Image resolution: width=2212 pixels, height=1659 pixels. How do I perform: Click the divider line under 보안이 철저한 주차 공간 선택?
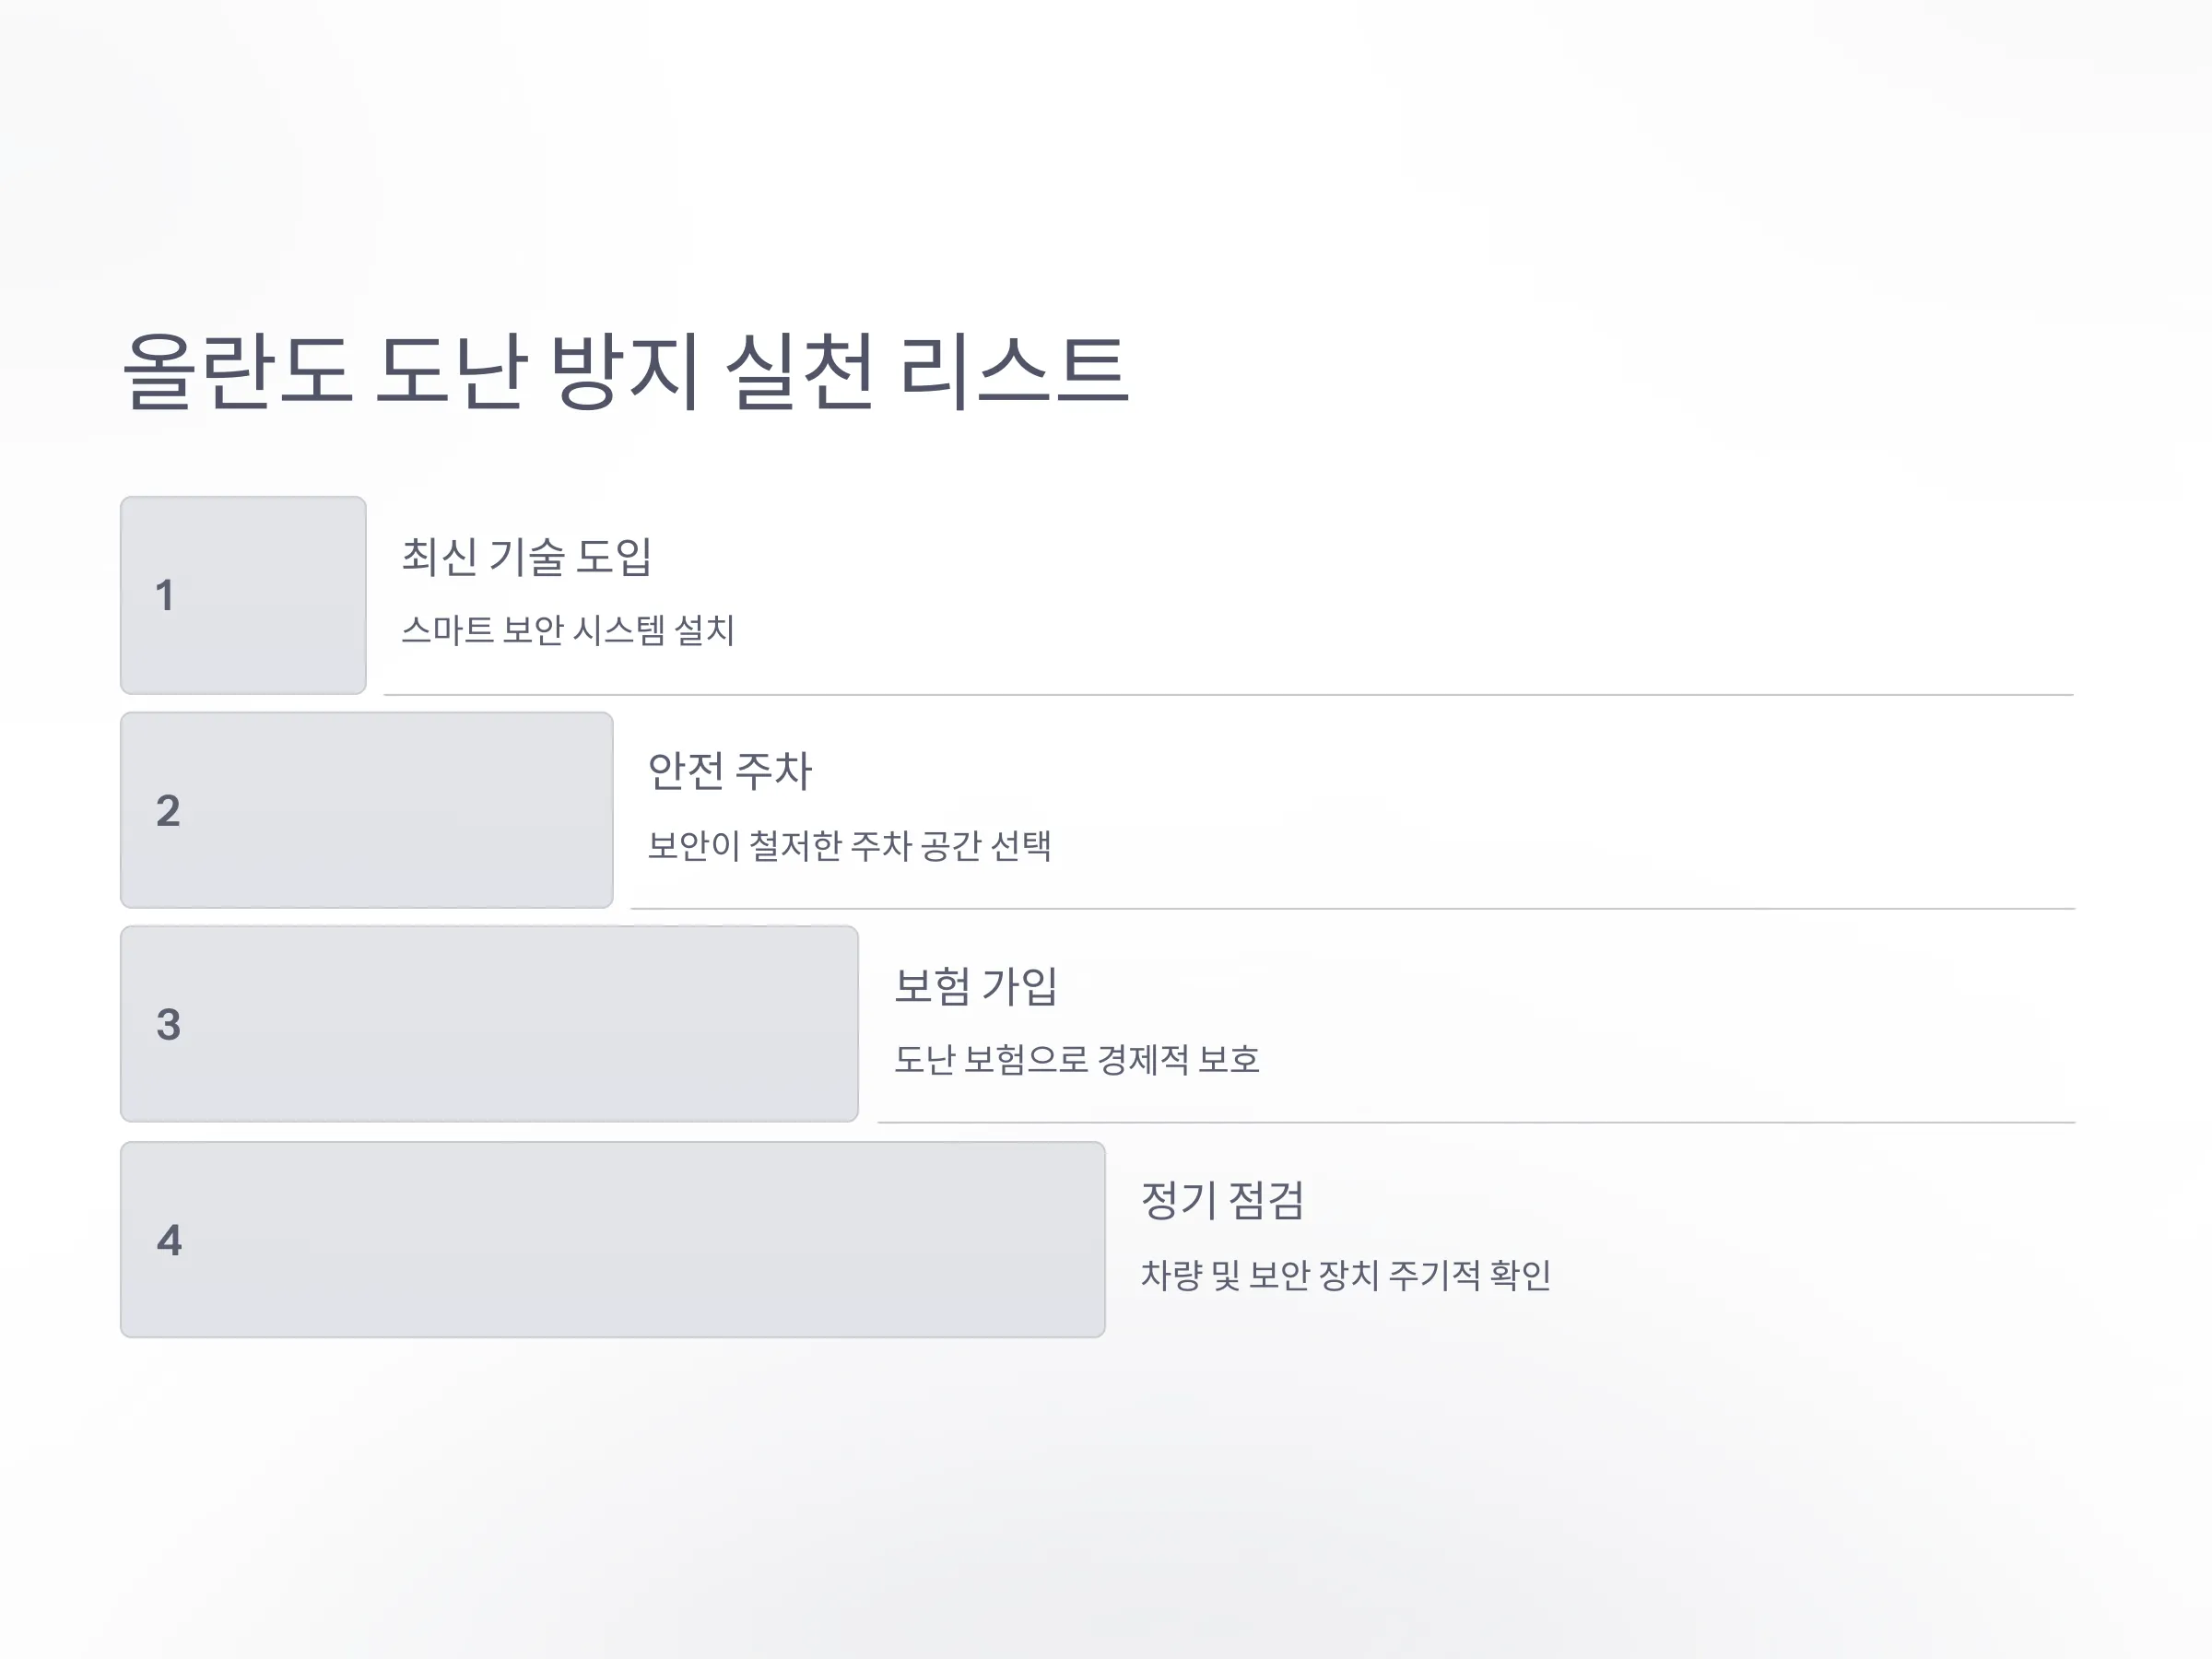(x=1353, y=908)
